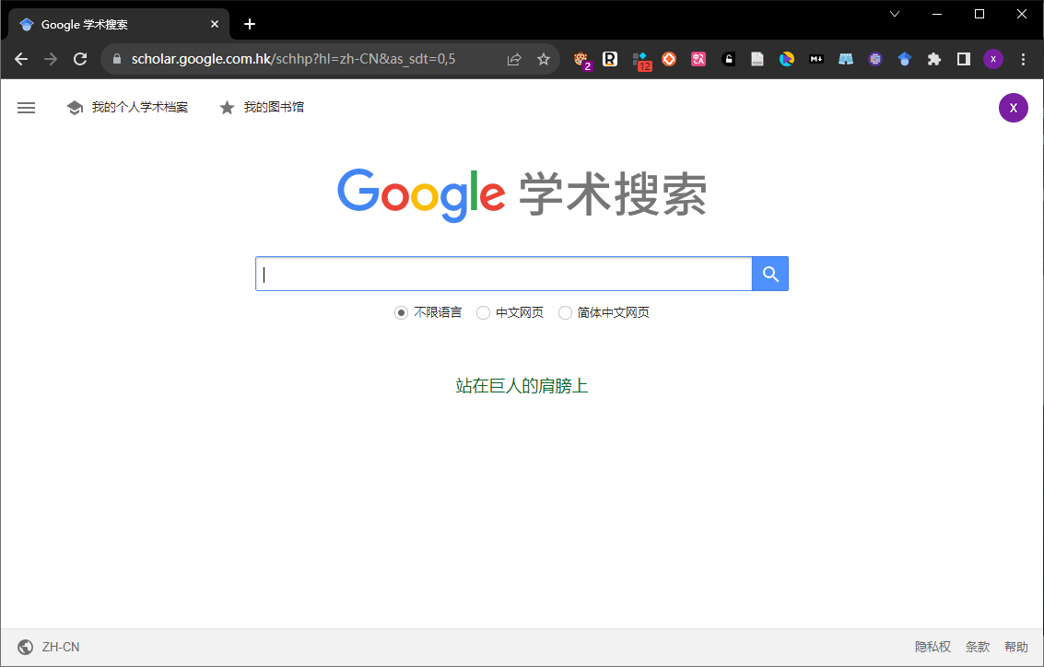Click the pink translate extension icon

[x=698, y=58]
